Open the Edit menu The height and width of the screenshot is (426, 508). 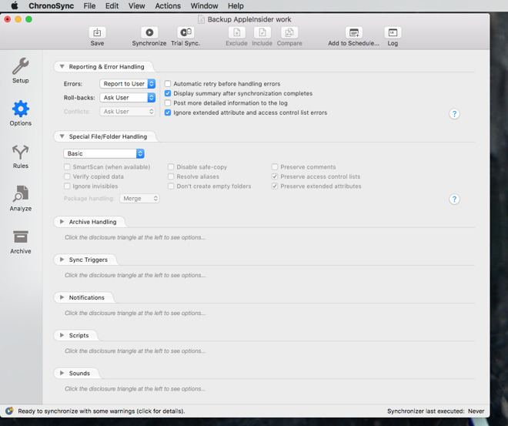(112, 6)
